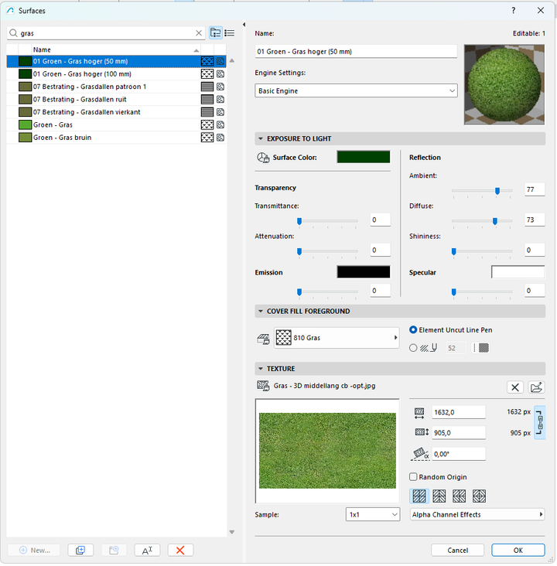The image size is (557, 566).
Task: Click the texture link icon by filename
Action: click(263, 386)
